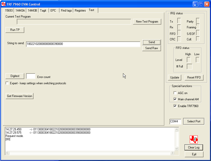Click the Run TP button

[x=15, y=30]
